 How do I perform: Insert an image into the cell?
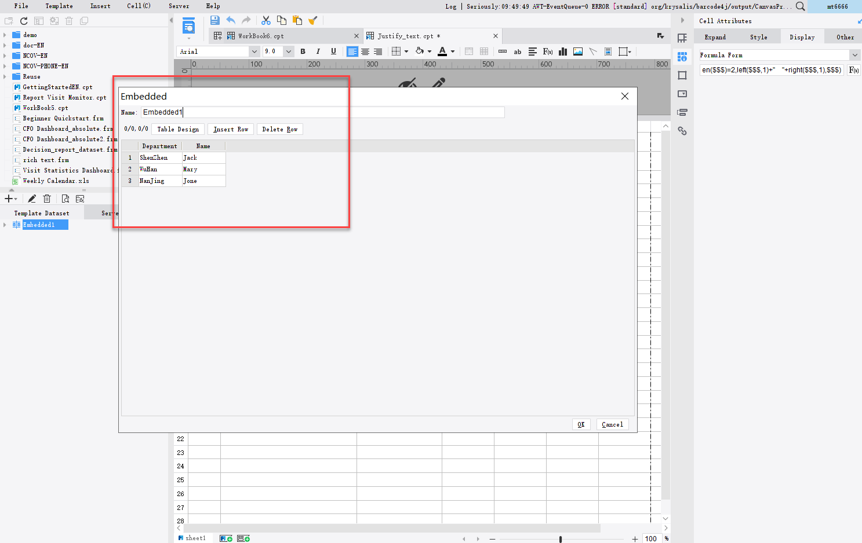(577, 52)
